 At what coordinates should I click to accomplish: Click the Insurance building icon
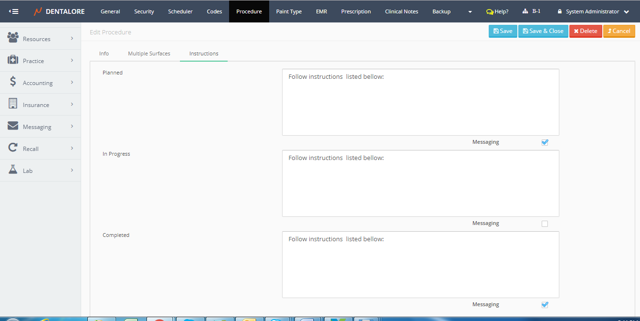[13, 104]
